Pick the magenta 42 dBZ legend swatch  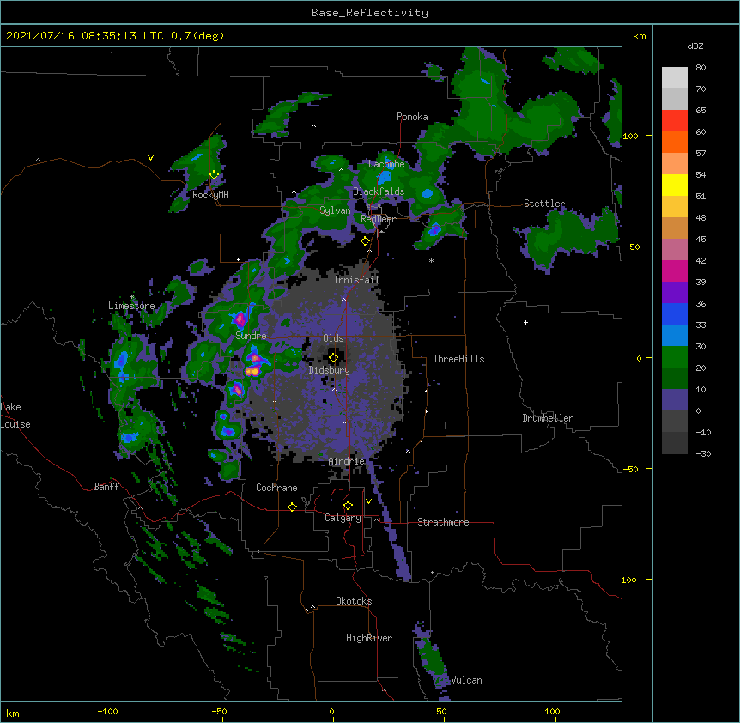675,270
